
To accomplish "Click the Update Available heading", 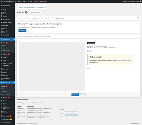I will [96, 57].
